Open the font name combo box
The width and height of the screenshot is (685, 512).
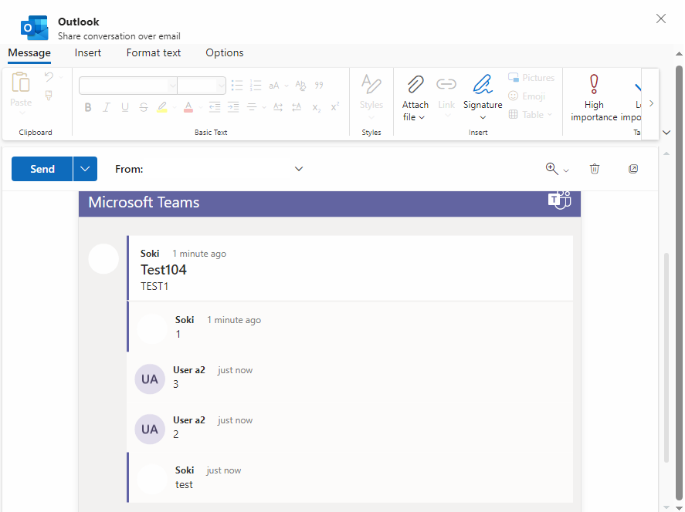tap(128, 86)
